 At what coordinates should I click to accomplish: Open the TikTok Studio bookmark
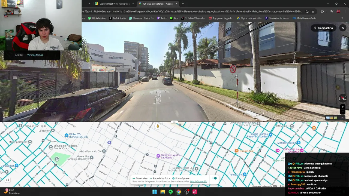[x=118, y=18]
